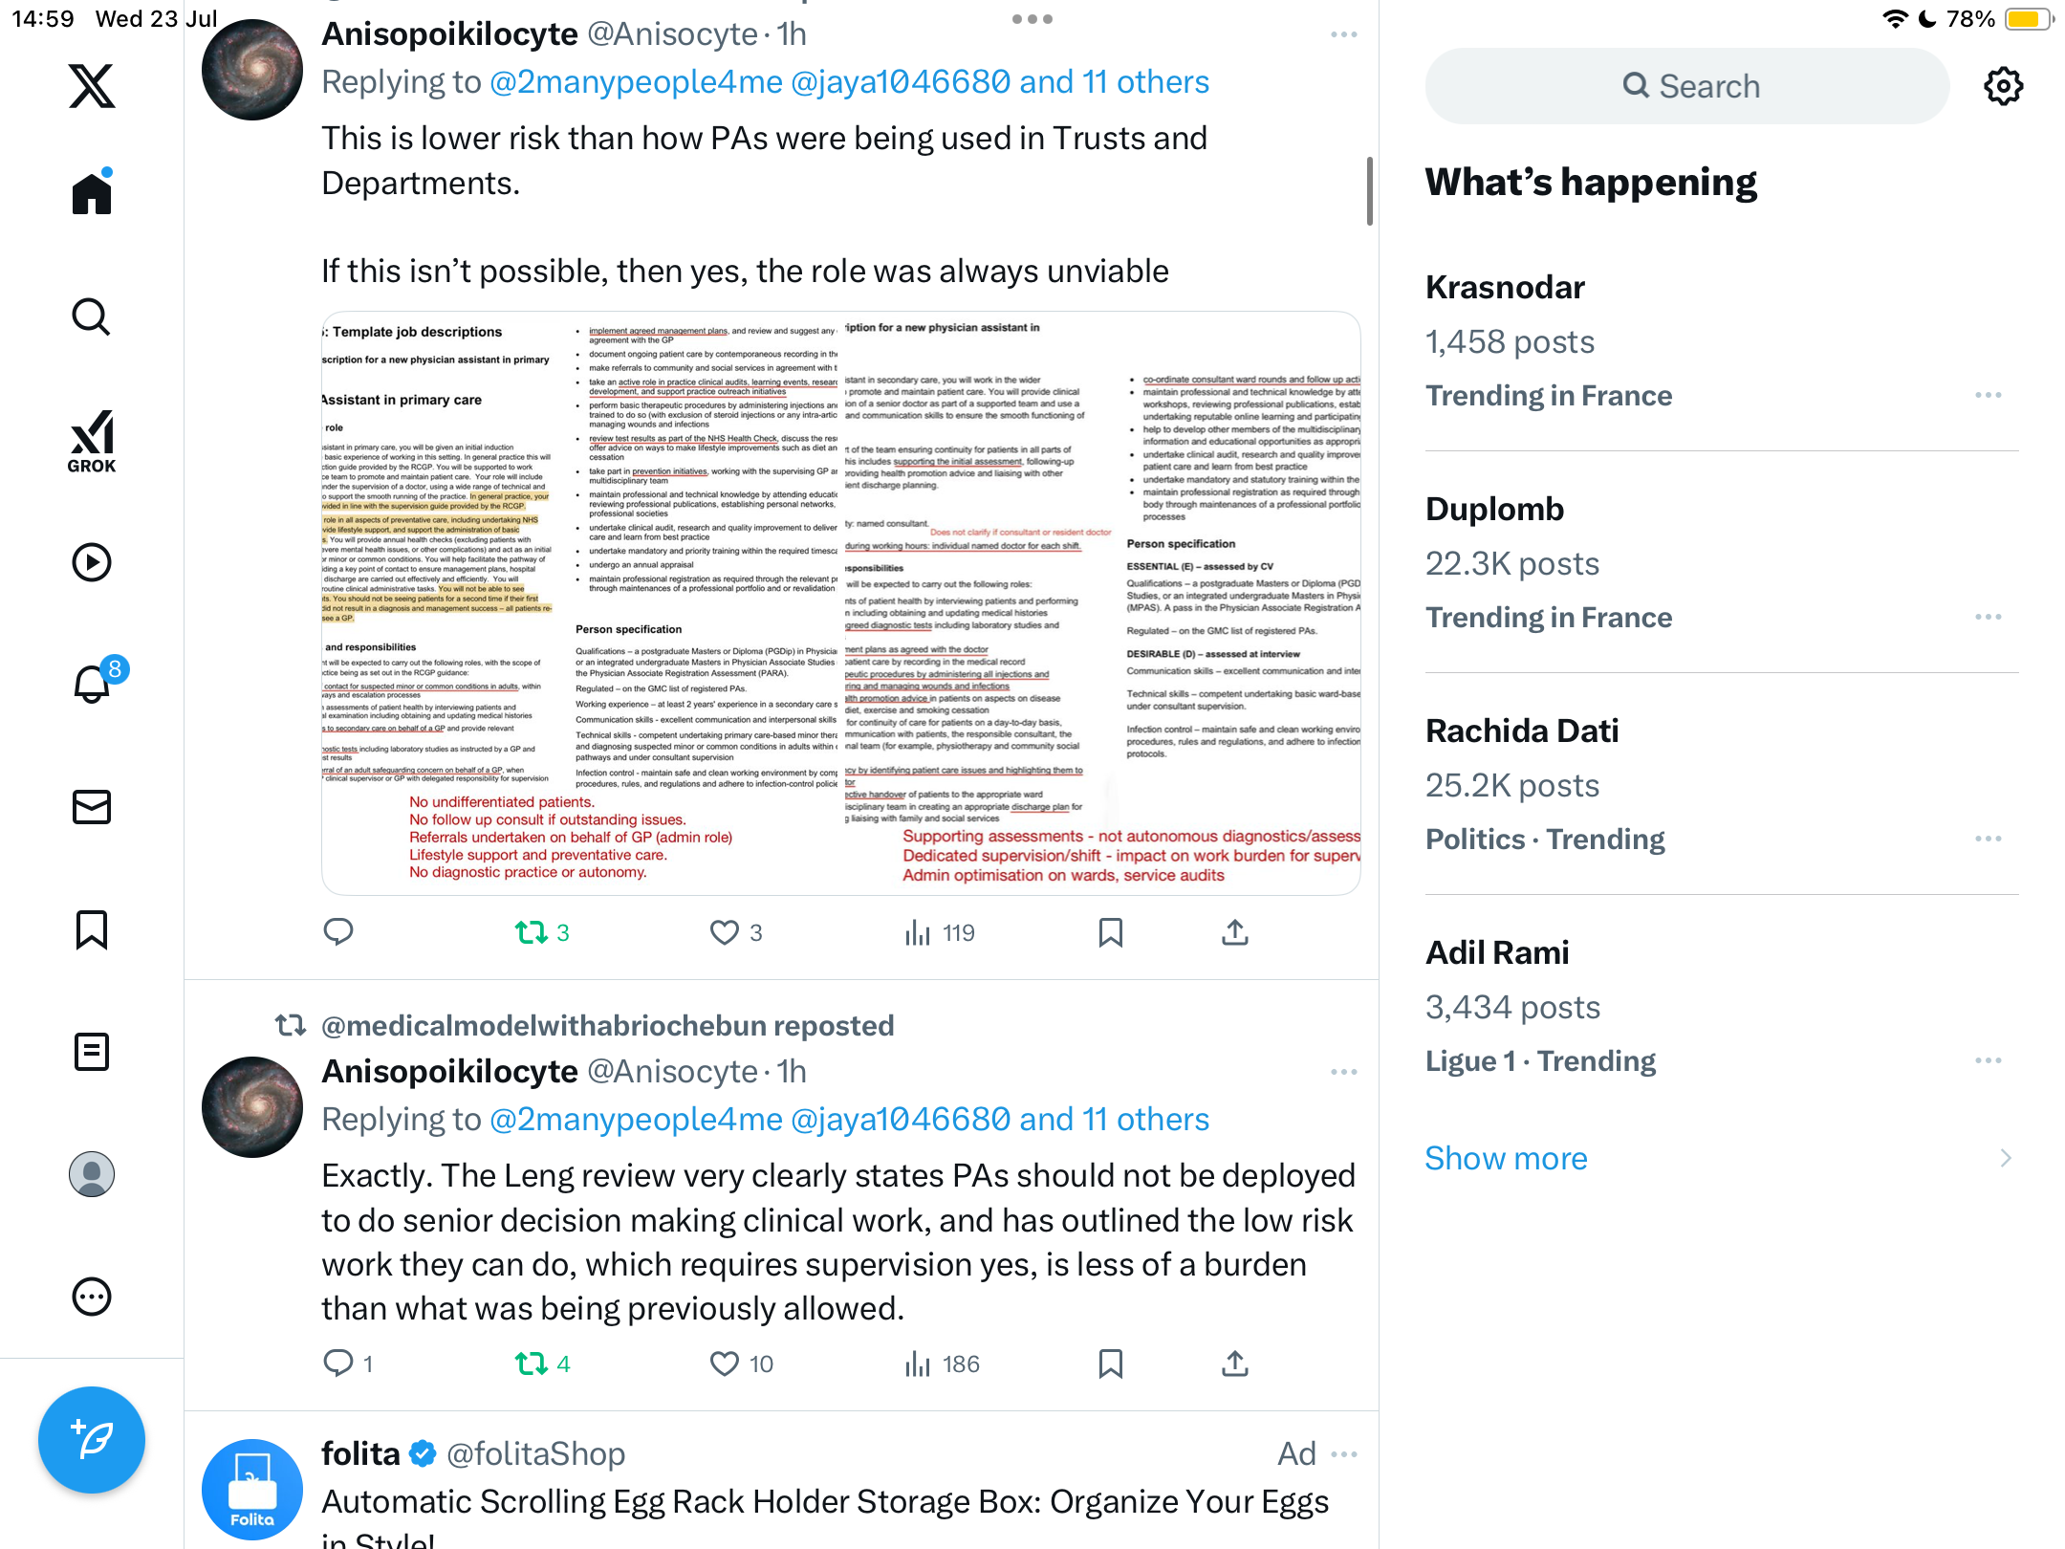Image resolution: width=2065 pixels, height=1549 pixels.
Task: Open more options menu on folita ad
Action: click(x=1344, y=1454)
